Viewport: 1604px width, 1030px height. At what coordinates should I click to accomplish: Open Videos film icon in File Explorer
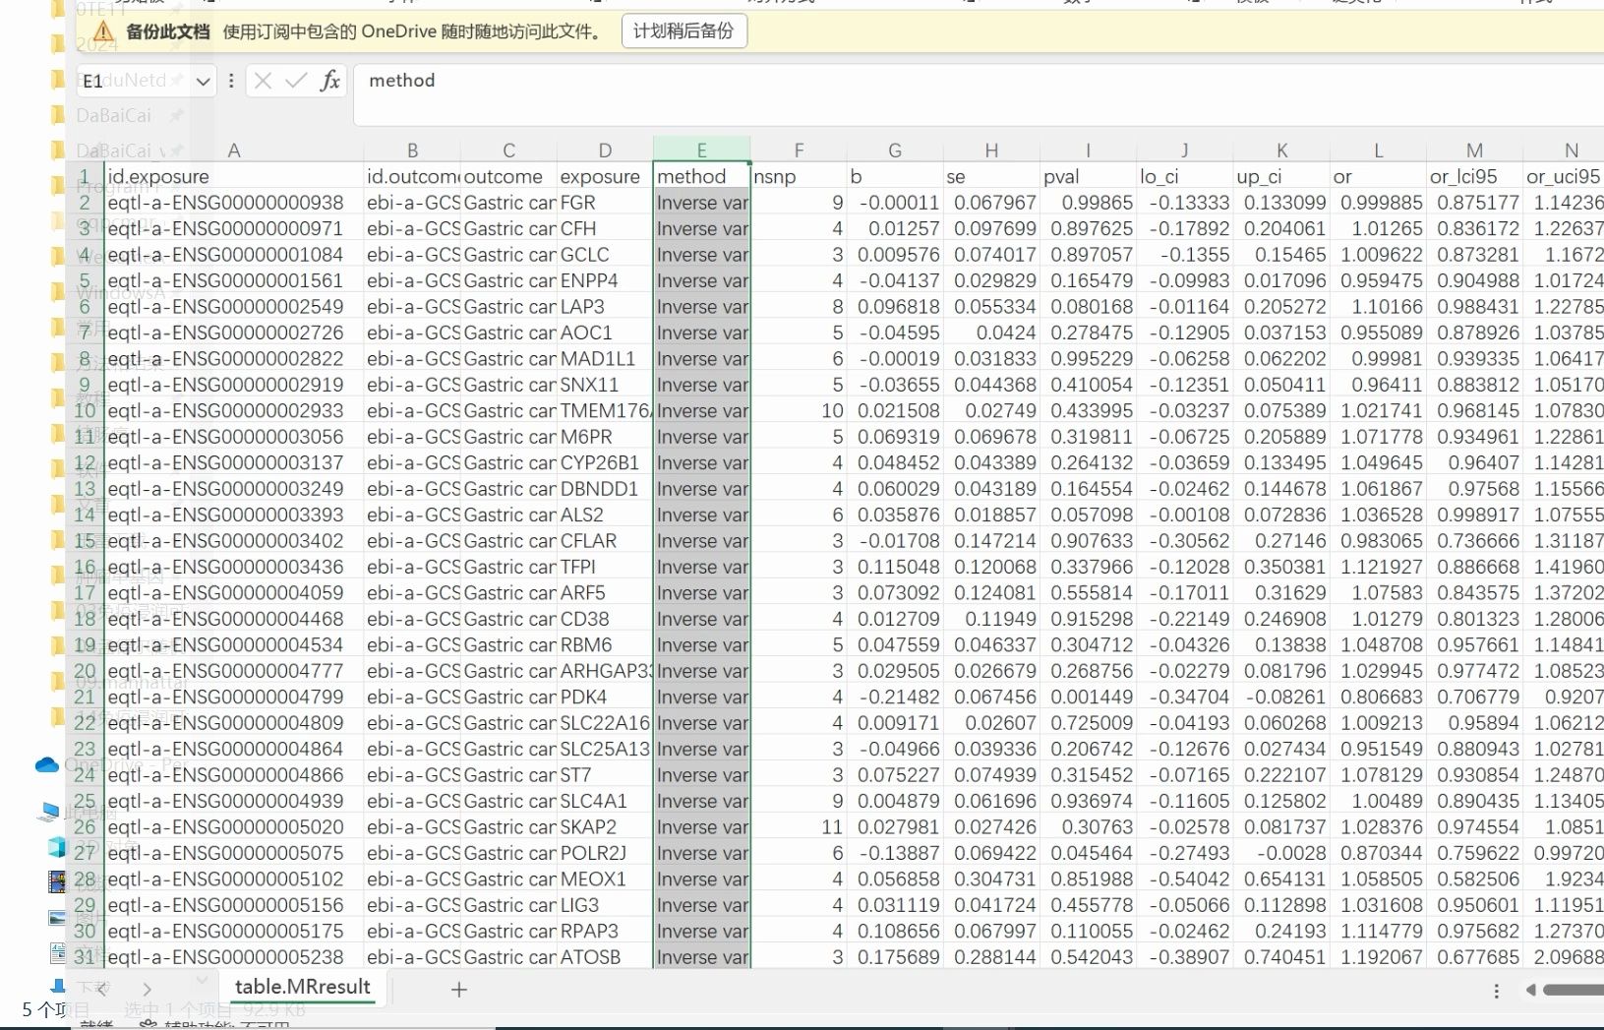pyautogui.click(x=57, y=880)
